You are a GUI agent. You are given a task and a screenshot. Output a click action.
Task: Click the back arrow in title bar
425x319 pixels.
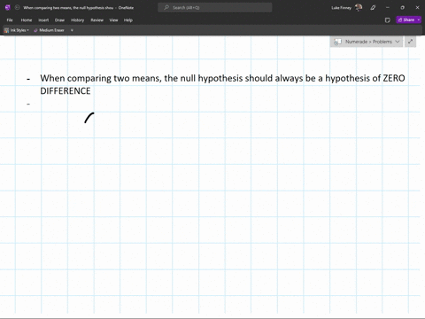click(17, 8)
